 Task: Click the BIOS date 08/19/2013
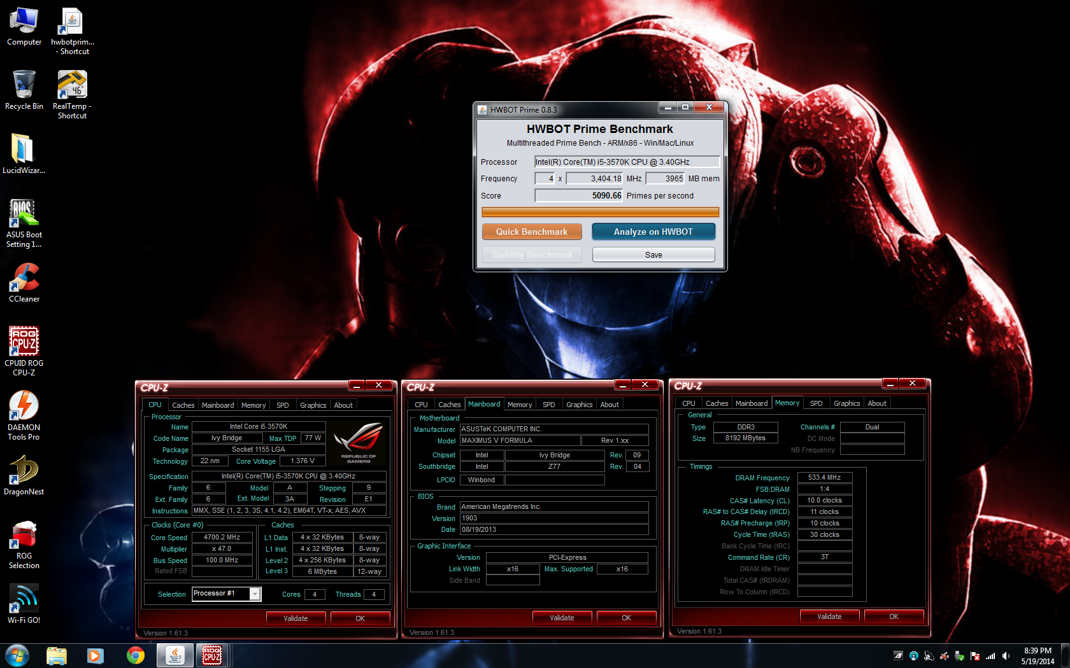coord(554,529)
